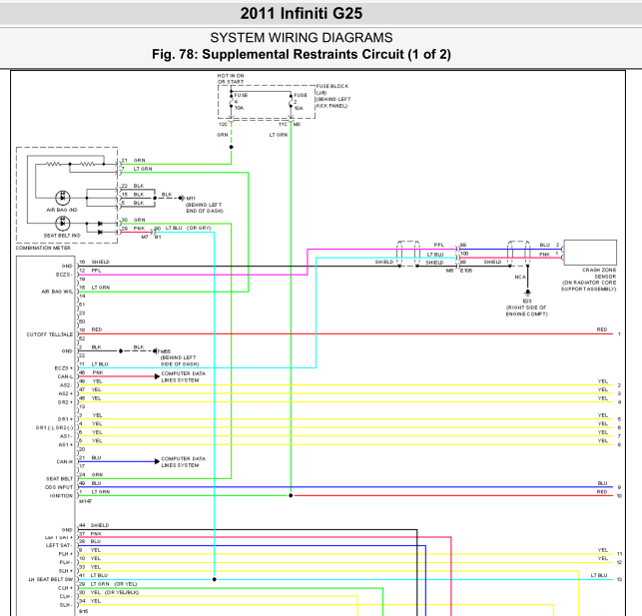Click the 'HOT IN ON OR START' label

(231, 79)
